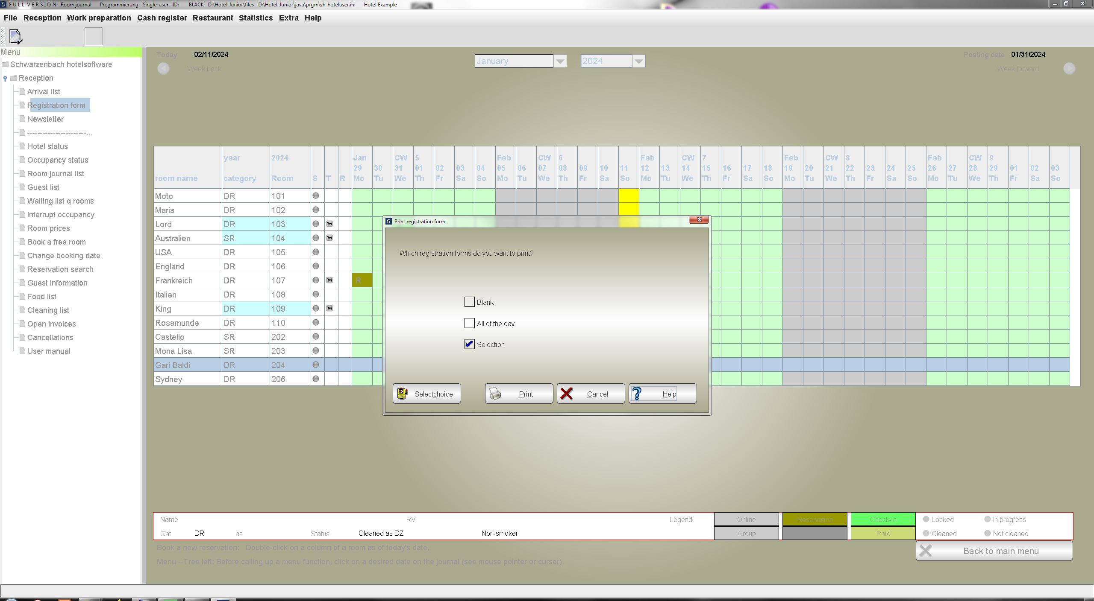Click status dot for room 102 Maria
The height and width of the screenshot is (601, 1094).
click(316, 210)
